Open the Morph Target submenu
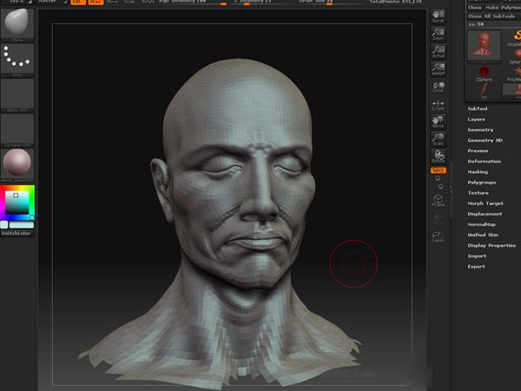The height and width of the screenshot is (391, 521). pyautogui.click(x=485, y=203)
